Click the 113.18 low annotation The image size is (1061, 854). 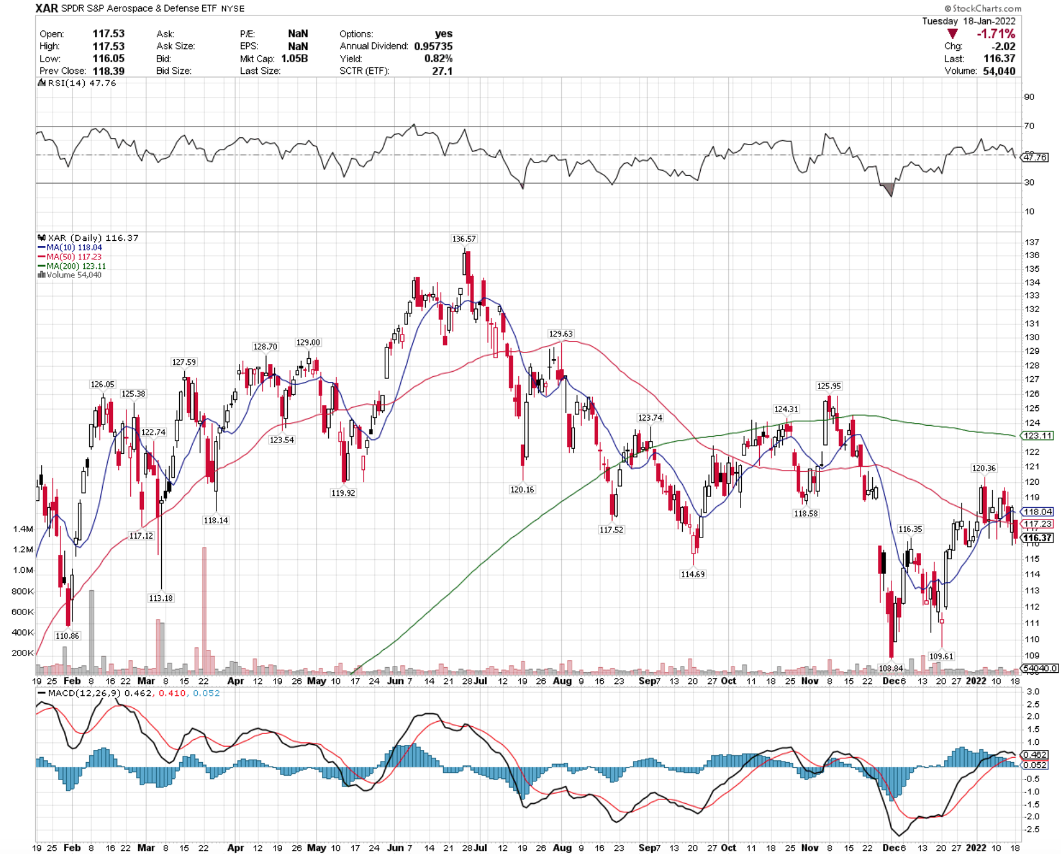(161, 598)
